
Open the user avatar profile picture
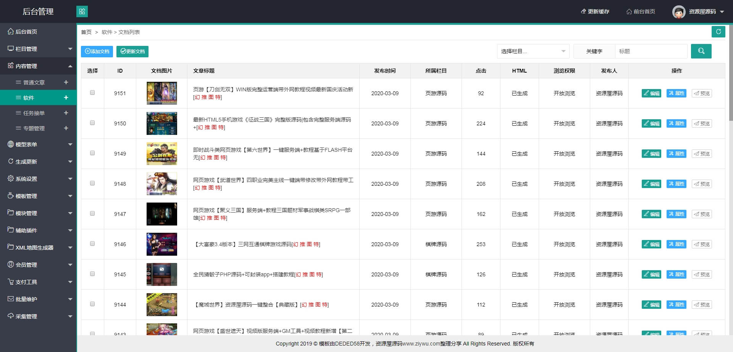[678, 12]
